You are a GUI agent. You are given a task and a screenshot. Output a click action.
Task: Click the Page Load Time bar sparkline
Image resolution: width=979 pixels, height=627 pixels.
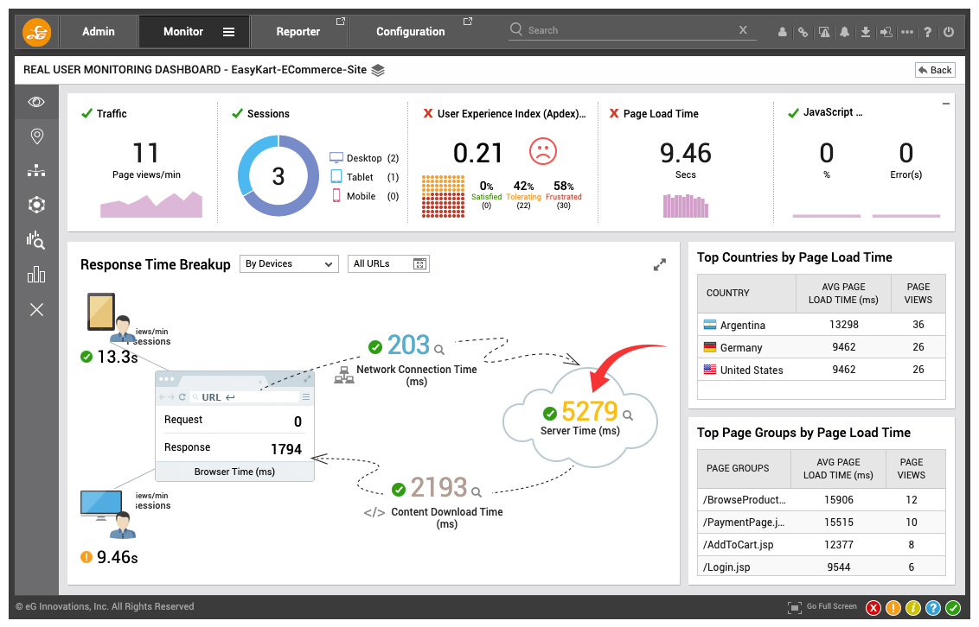686,206
